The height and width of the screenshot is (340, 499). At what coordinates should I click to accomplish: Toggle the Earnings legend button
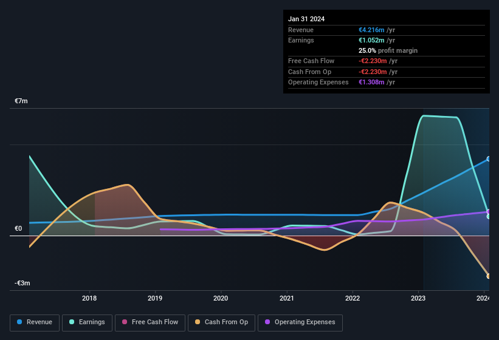[87, 322]
